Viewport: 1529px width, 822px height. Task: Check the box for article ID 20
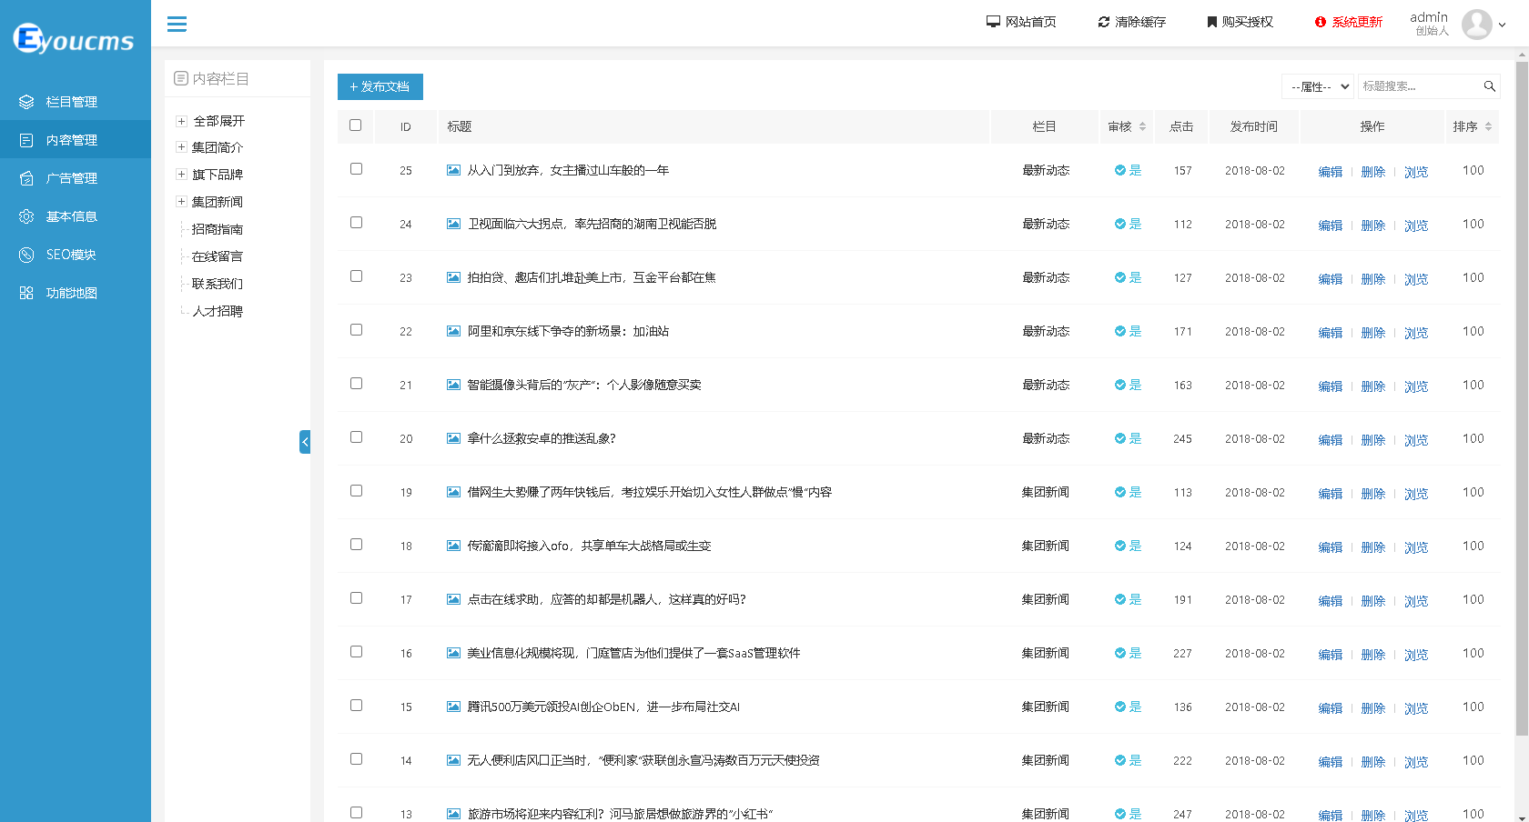(356, 437)
